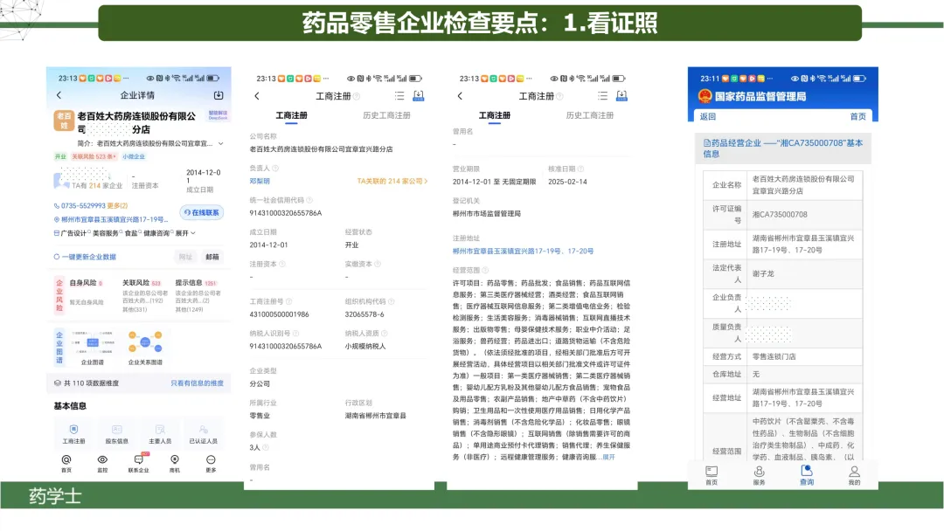Tap save-download icon on second phone's header
This screenshot has width=944, height=531.
pos(419,95)
